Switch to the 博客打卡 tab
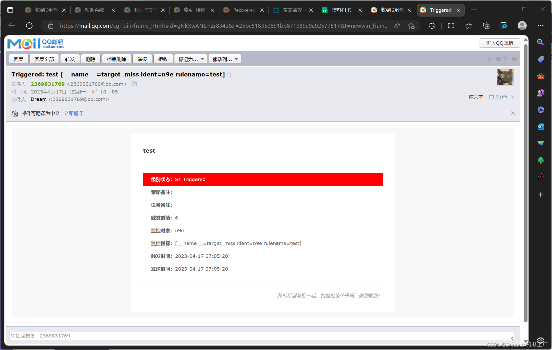This screenshot has width=552, height=350. click(341, 10)
